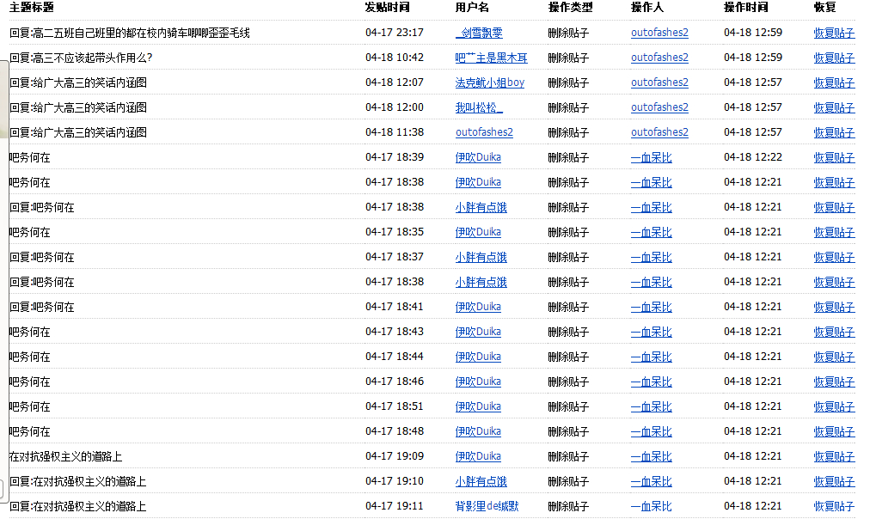
Task: Open 小胖有点饿 profile posted at 04-17 19:10
Action: pyautogui.click(x=481, y=481)
